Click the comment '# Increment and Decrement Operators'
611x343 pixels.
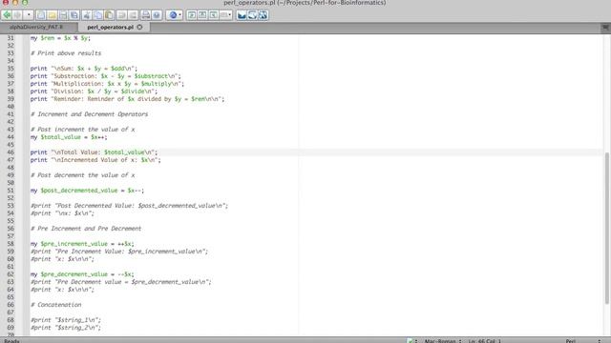(89, 114)
